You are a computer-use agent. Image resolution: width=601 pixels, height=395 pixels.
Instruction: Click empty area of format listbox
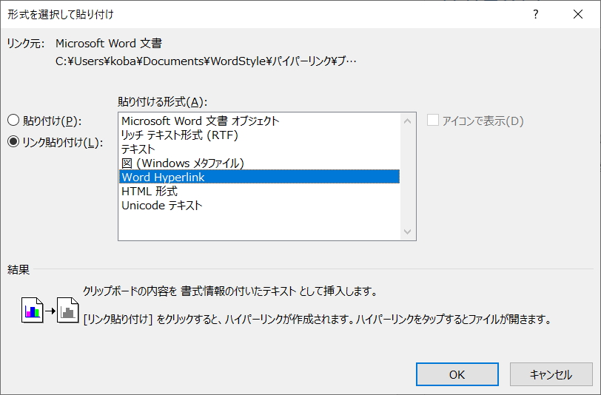pyautogui.click(x=259, y=226)
